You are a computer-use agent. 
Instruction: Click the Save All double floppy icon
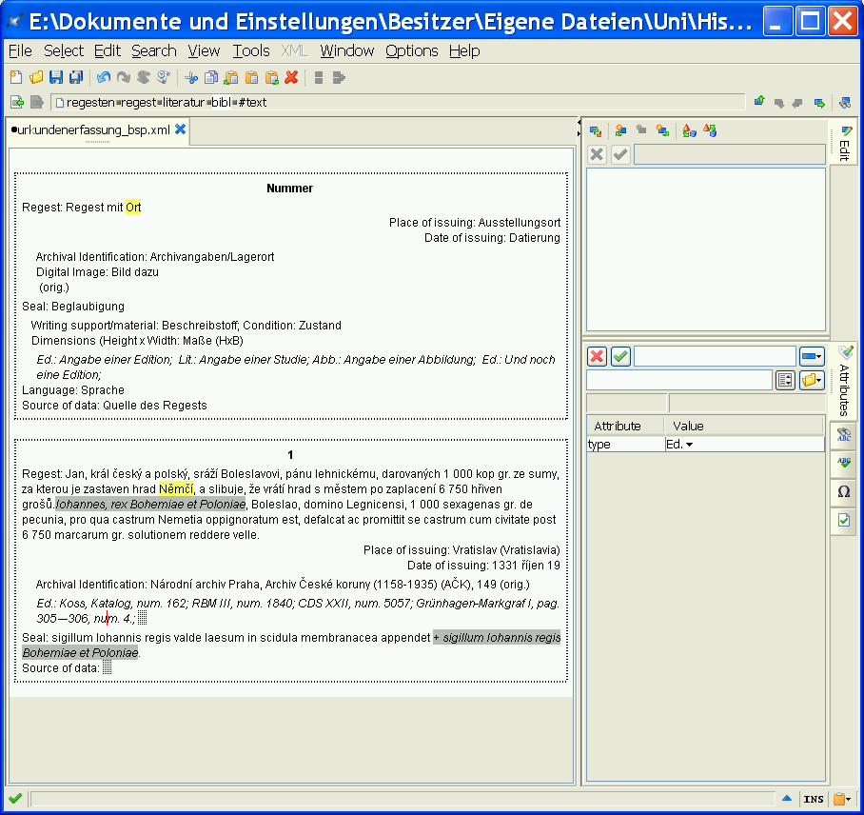(76, 78)
